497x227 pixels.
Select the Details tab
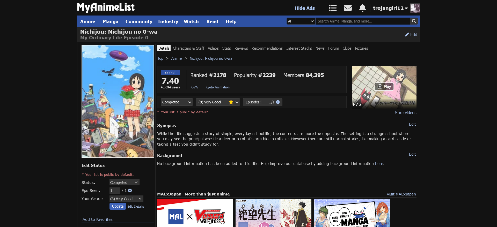tap(164, 48)
